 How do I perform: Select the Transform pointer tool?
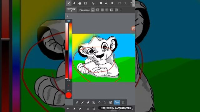[93, 3]
